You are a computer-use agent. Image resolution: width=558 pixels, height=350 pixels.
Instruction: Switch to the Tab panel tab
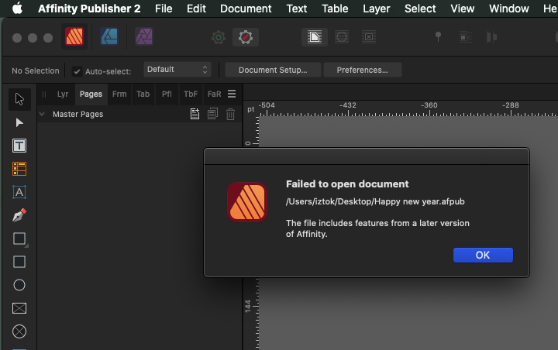[x=143, y=94]
